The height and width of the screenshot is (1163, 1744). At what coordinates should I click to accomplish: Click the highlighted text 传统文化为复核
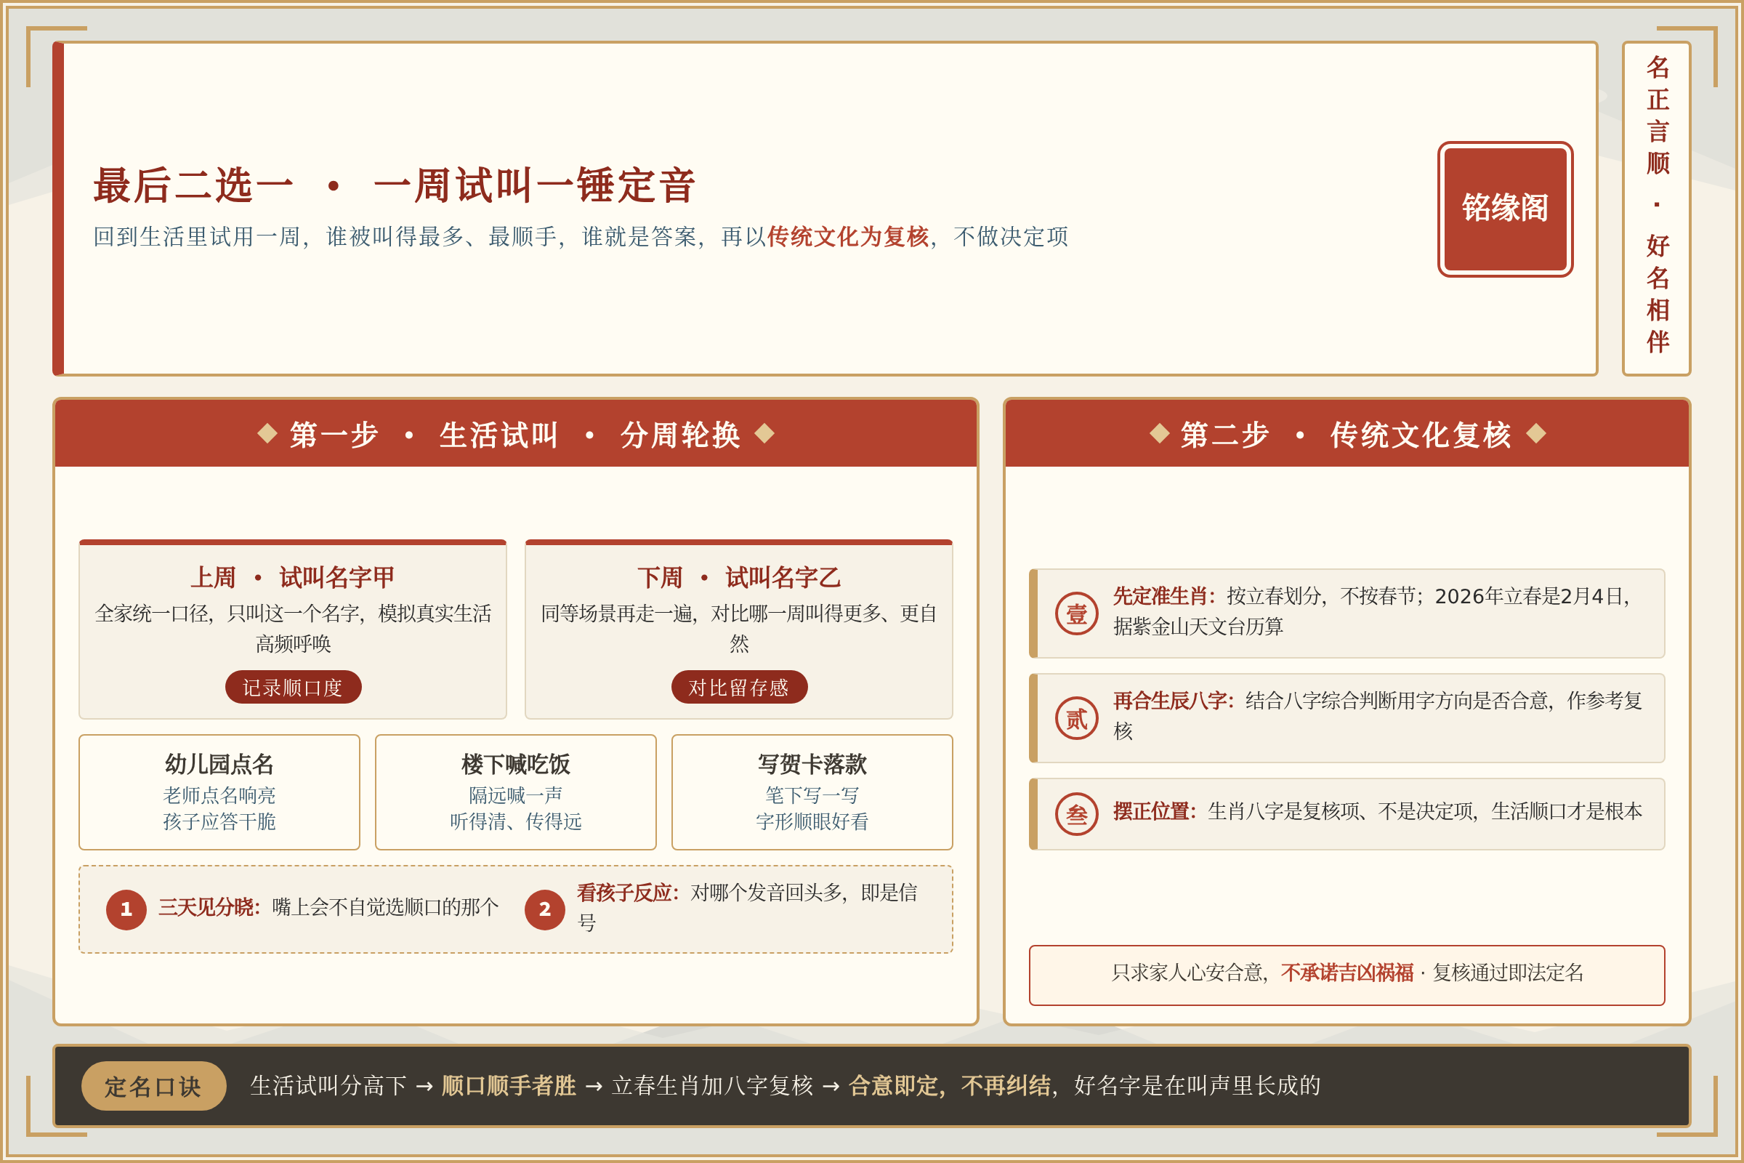click(x=847, y=237)
